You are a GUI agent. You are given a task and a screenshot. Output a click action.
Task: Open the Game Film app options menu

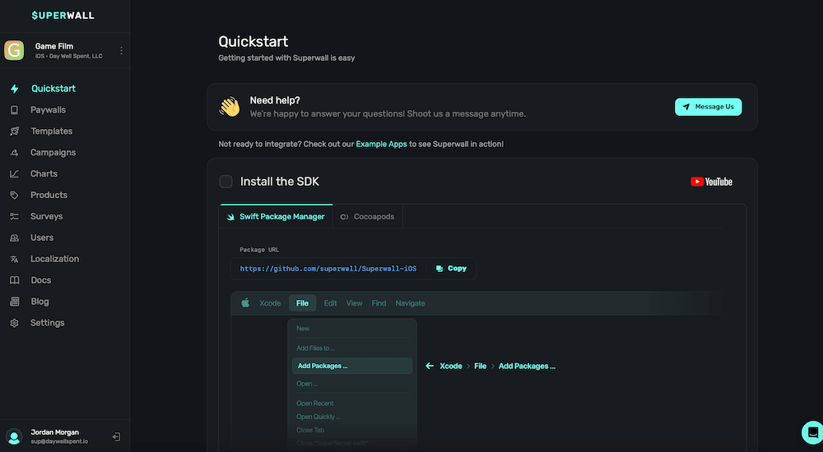pos(122,51)
